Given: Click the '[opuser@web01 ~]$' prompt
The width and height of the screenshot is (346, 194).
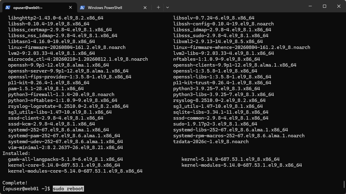Looking at the screenshot, I should click(x=26, y=188).
